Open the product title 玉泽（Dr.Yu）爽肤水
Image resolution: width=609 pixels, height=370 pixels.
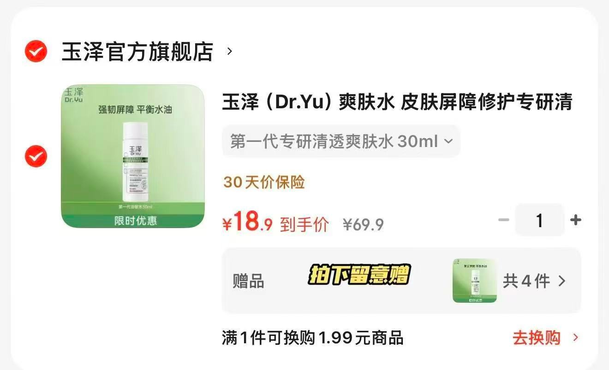click(397, 102)
